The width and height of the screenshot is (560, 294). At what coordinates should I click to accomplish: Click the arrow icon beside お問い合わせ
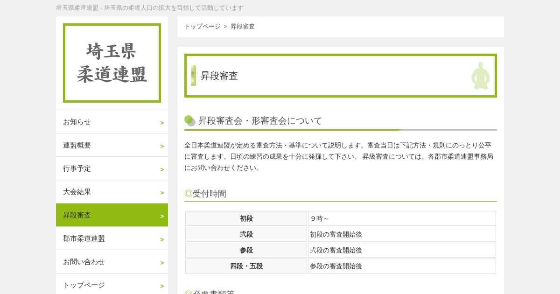coord(162,263)
